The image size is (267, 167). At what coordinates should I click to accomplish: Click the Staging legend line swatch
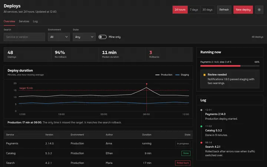tap(177, 75)
